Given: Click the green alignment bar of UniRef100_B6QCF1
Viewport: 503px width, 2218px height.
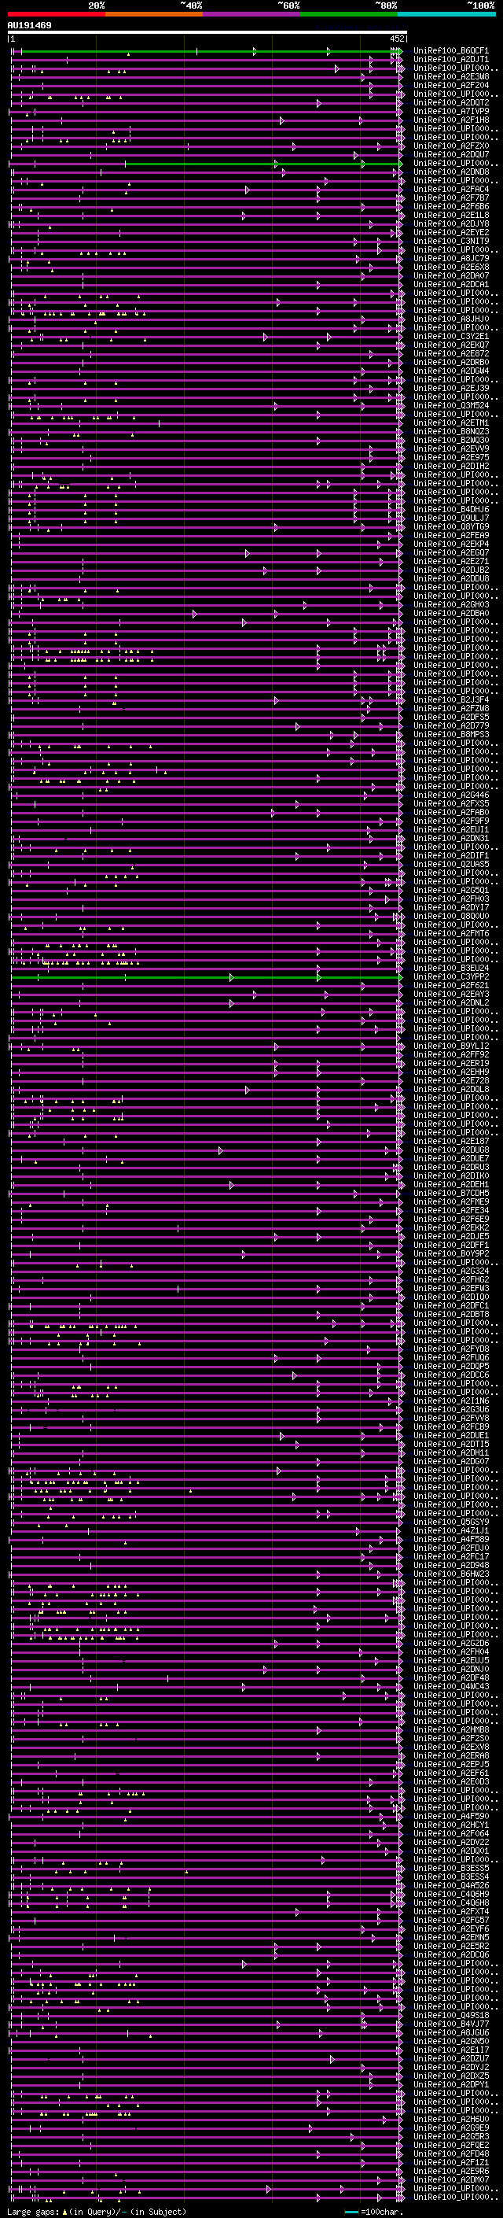Looking at the screenshot, I should click(x=207, y=51).
